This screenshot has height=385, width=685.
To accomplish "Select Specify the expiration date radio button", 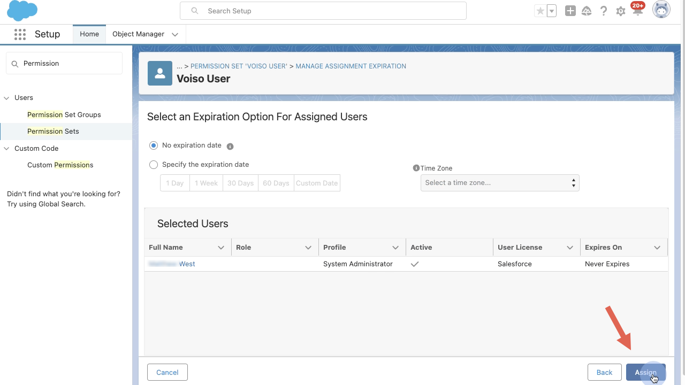I will pyautogui.click(x=154, y=165).
